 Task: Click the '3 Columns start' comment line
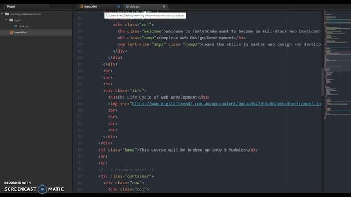pyautogui.click(x=126, y=170)
